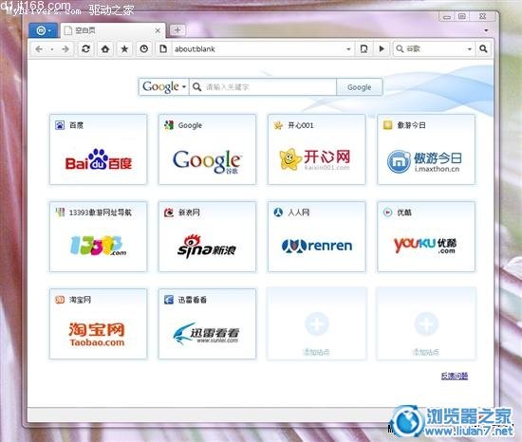Viewport: 522px width, 442px height.
Task: Reload page with the refresh icon
Action: pos(85,49)
